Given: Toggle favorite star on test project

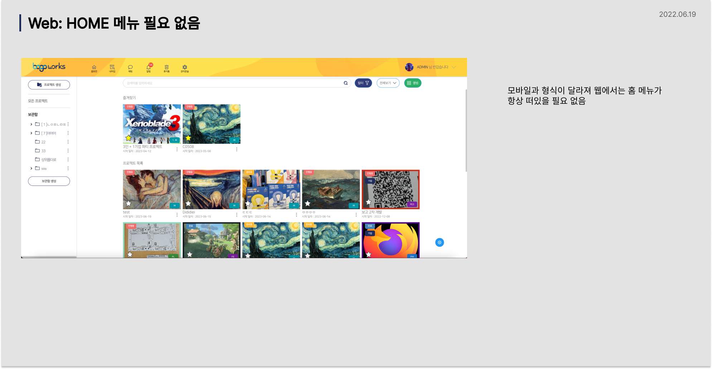Looking at the screenshot, I should pyautogui.click(x=128, y=203).
